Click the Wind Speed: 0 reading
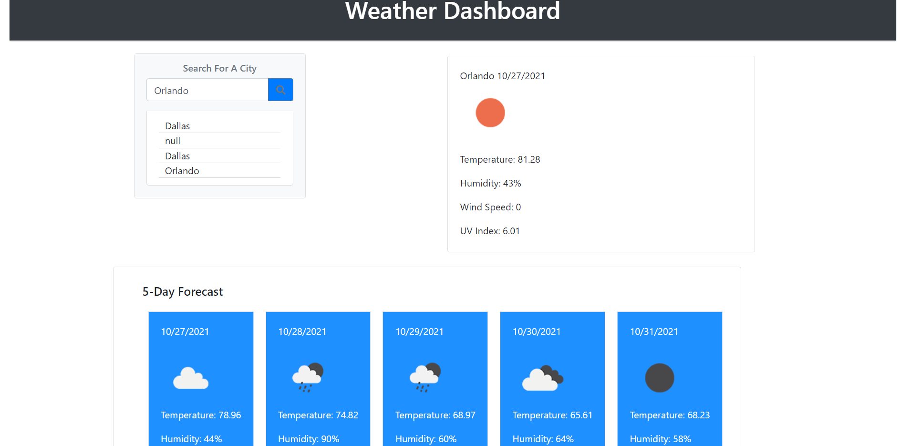 pyautogui.click(x=490, y=207)
